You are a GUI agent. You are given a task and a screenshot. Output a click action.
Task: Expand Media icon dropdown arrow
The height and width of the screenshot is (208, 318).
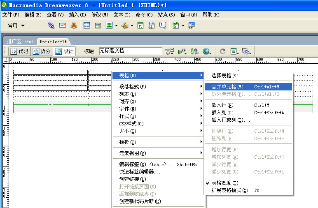(x=132, y=26)
